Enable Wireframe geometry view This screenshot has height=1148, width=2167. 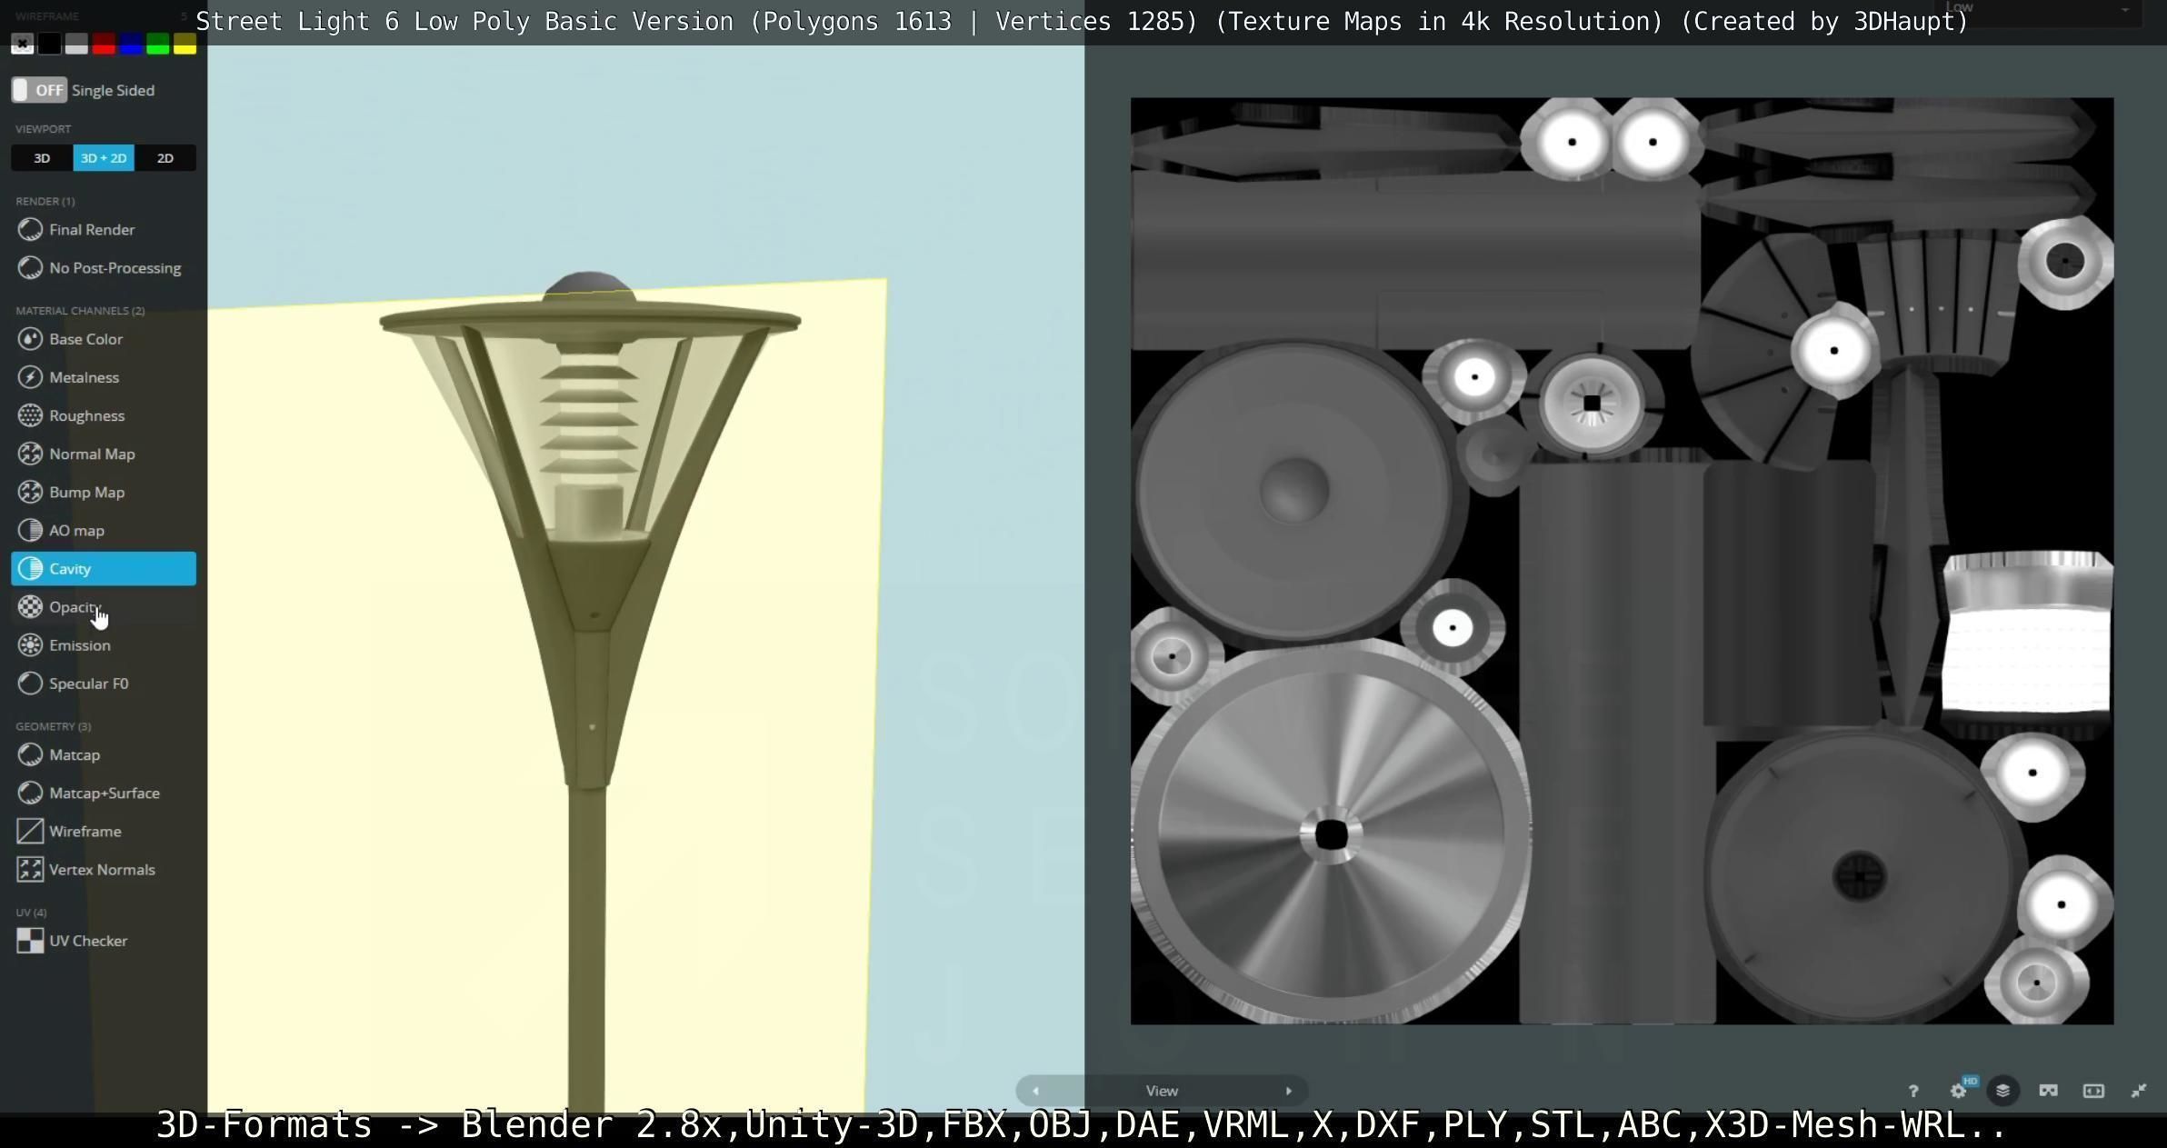click(85, 831)
